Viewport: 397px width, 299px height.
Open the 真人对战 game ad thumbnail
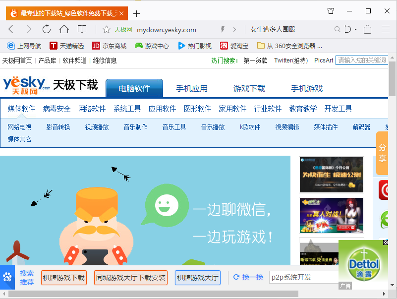[332, 215]
